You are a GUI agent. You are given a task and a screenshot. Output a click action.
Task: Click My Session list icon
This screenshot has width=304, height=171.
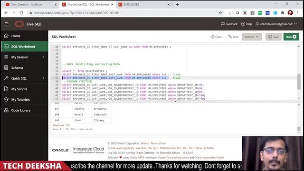(x=6, y=57)
